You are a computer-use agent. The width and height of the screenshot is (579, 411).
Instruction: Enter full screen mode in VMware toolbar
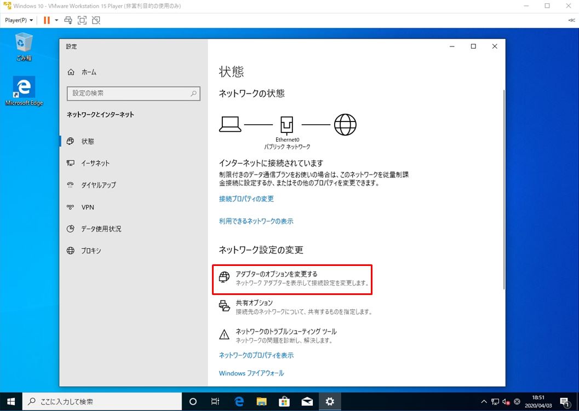82,20
